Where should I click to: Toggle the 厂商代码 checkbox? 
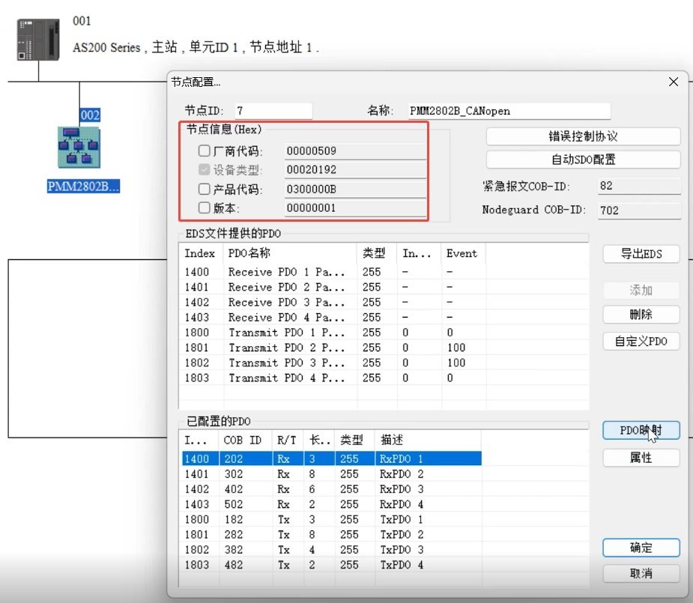(x=205, y=151)
